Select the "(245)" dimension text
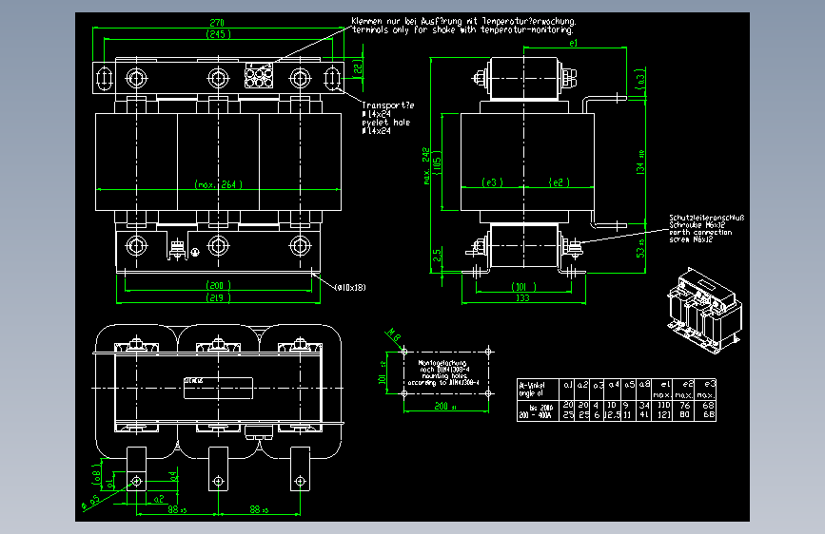The image size is (825, 534). tap(218, 34)
